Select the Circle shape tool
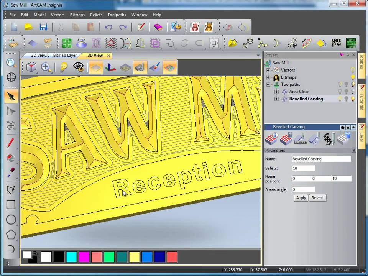The width and height of the screenshot is (368, 276). (x=11, y=220)
